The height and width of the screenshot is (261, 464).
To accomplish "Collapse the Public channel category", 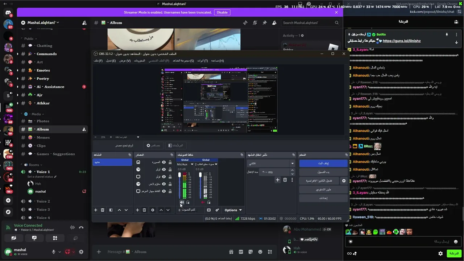I will tap(30, 38).
